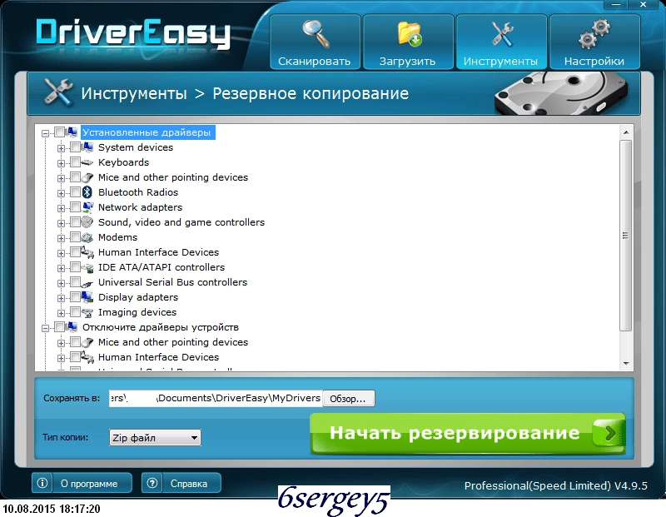Click the Обзор... browse button

click(x=349, y=399)
